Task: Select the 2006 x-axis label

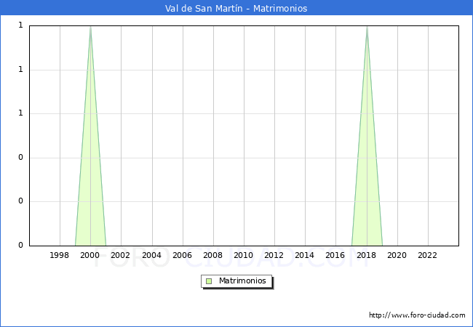Action: click(182, 255)
